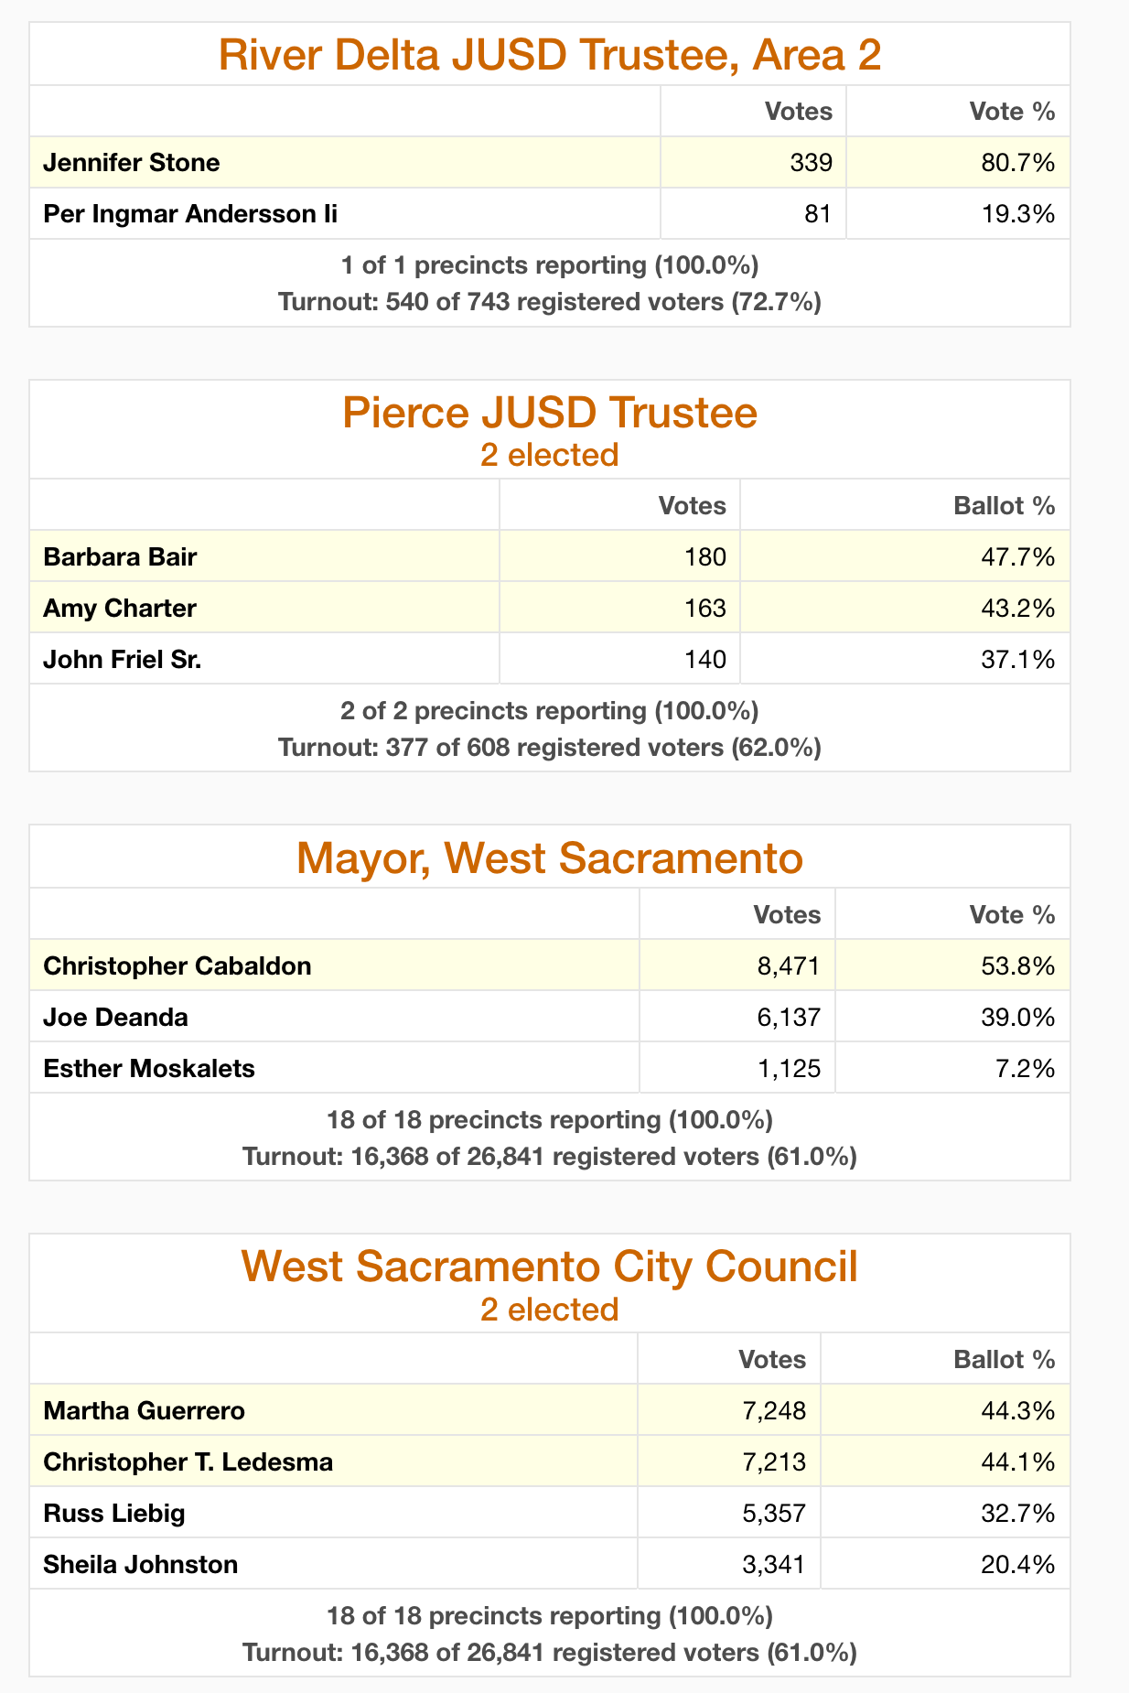Screen dimensions: 1129x1693
Task: Select Martha Guerrero's name
Action: pyautogui.click(x=145, y=1410)
